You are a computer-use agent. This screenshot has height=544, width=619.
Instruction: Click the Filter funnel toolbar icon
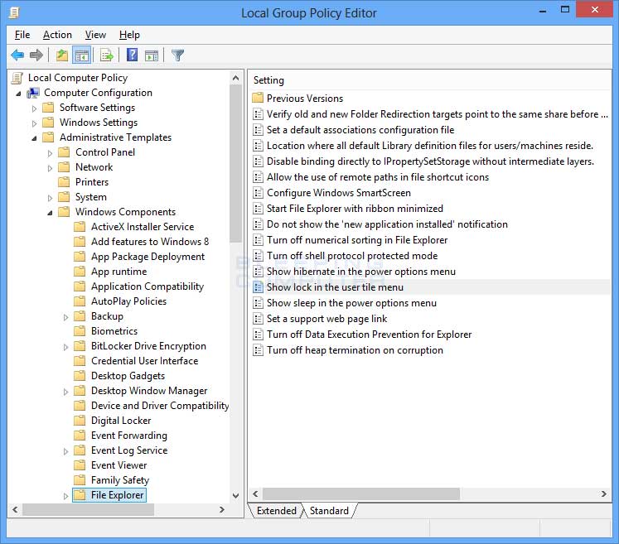[177, 55]
